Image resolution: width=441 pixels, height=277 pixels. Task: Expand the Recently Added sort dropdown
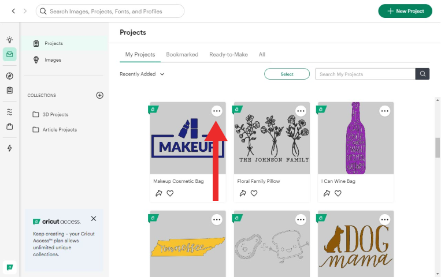click(x=142, y=74)
